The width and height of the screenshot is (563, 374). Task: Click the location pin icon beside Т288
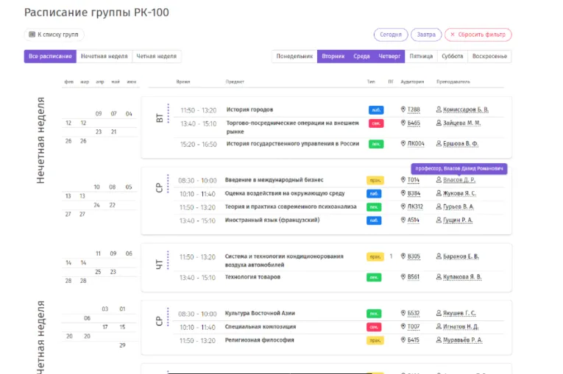point(403,110)
